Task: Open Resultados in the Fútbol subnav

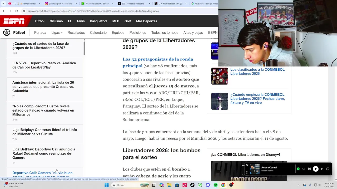Action: point(76,33)
